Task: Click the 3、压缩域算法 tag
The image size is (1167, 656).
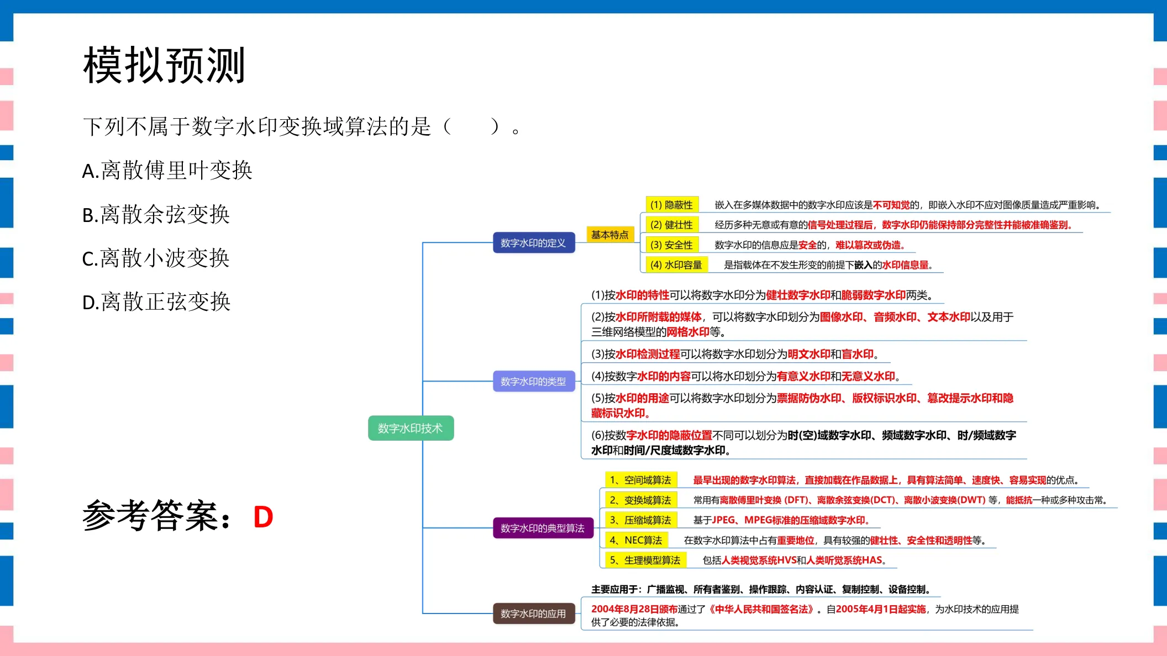Action: 641,520
